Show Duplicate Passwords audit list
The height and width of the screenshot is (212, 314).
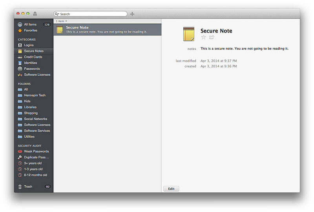click(x=36, y=157)
